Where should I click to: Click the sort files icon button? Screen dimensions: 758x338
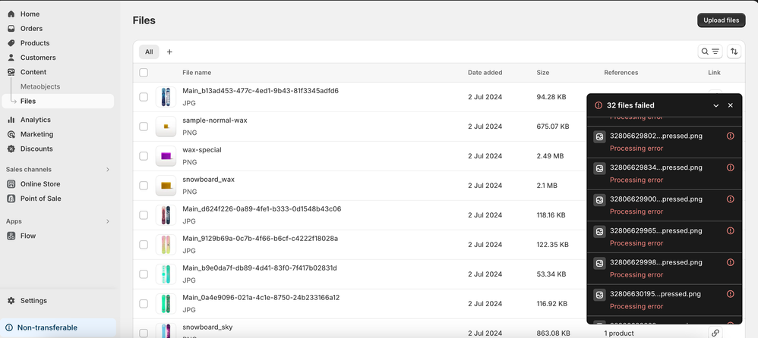(x=734, y=52)
